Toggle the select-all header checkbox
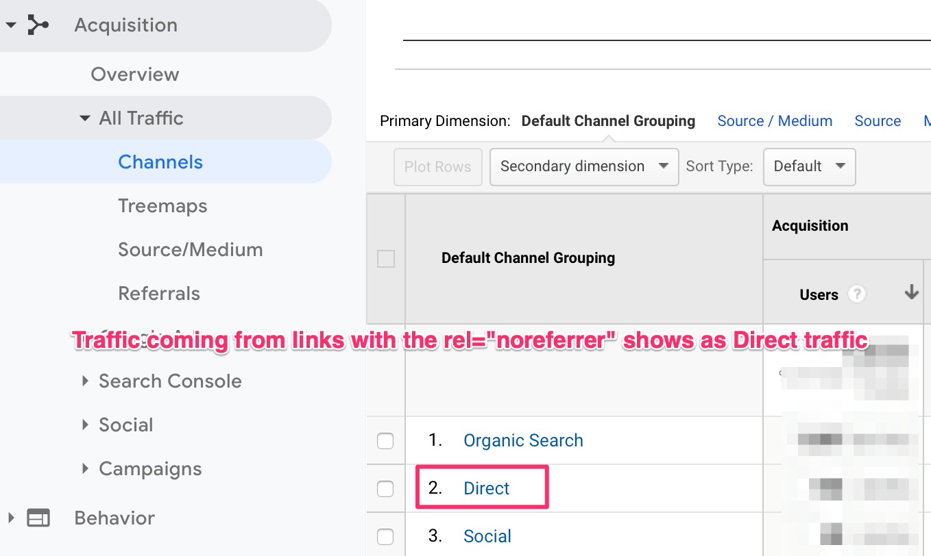Viewport: 931px width, 556px height. coord(386,259)
